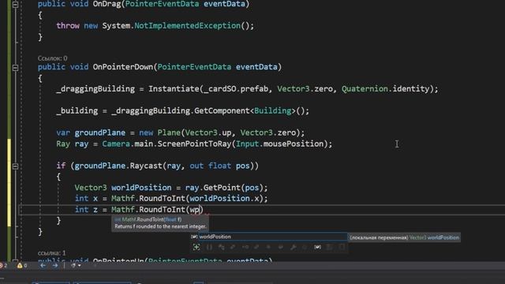Open the 'Ссылок: 0' references CodeLens

pos(53,58)
